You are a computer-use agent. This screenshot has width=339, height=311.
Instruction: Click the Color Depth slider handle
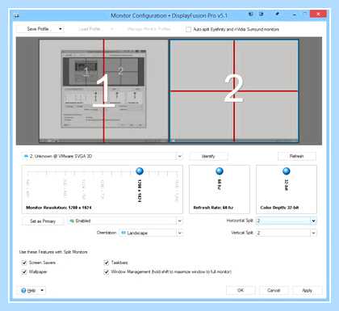(x=287, y=171)
